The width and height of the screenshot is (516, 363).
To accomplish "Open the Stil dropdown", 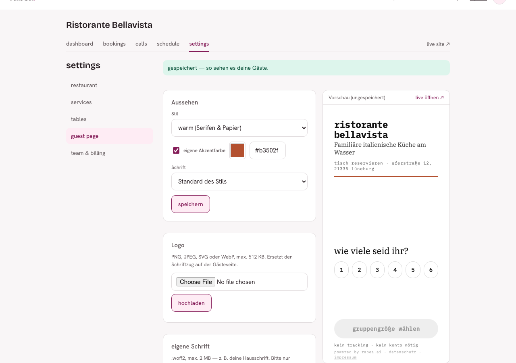I will [239, 128].
